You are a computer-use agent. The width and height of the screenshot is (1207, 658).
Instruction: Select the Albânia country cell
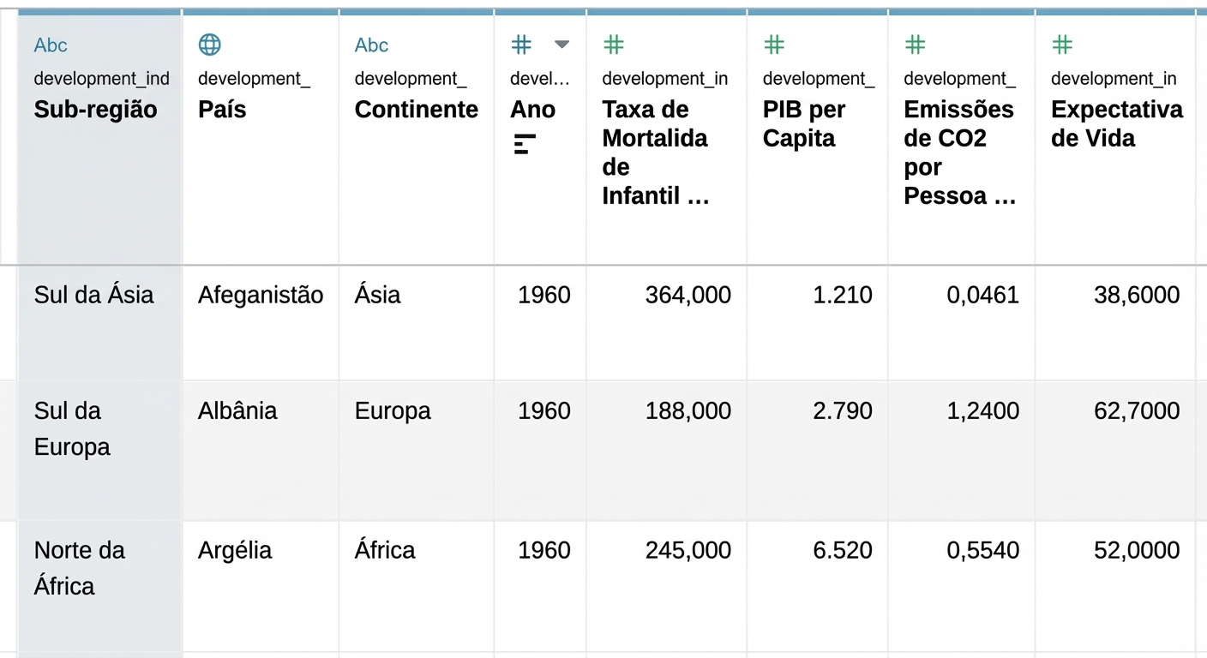pyautogui.click(x=237, y=411)
